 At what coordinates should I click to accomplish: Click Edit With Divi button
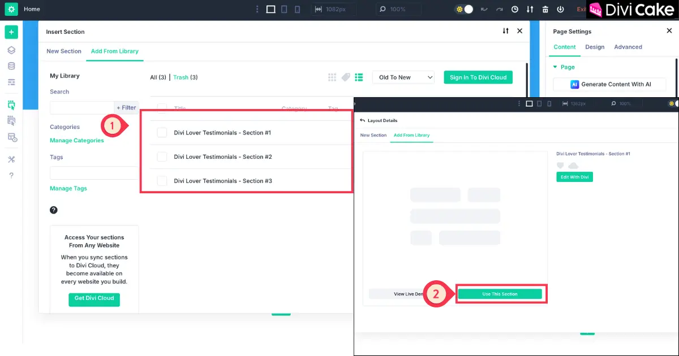(574, 177)
